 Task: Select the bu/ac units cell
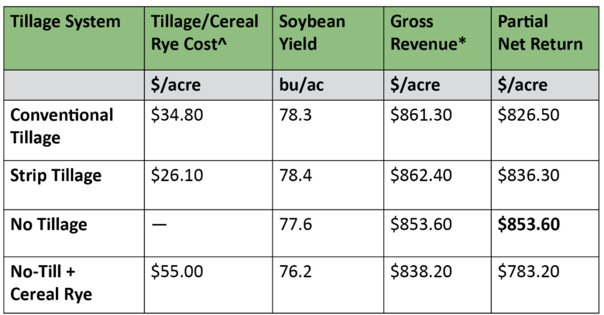301,85
